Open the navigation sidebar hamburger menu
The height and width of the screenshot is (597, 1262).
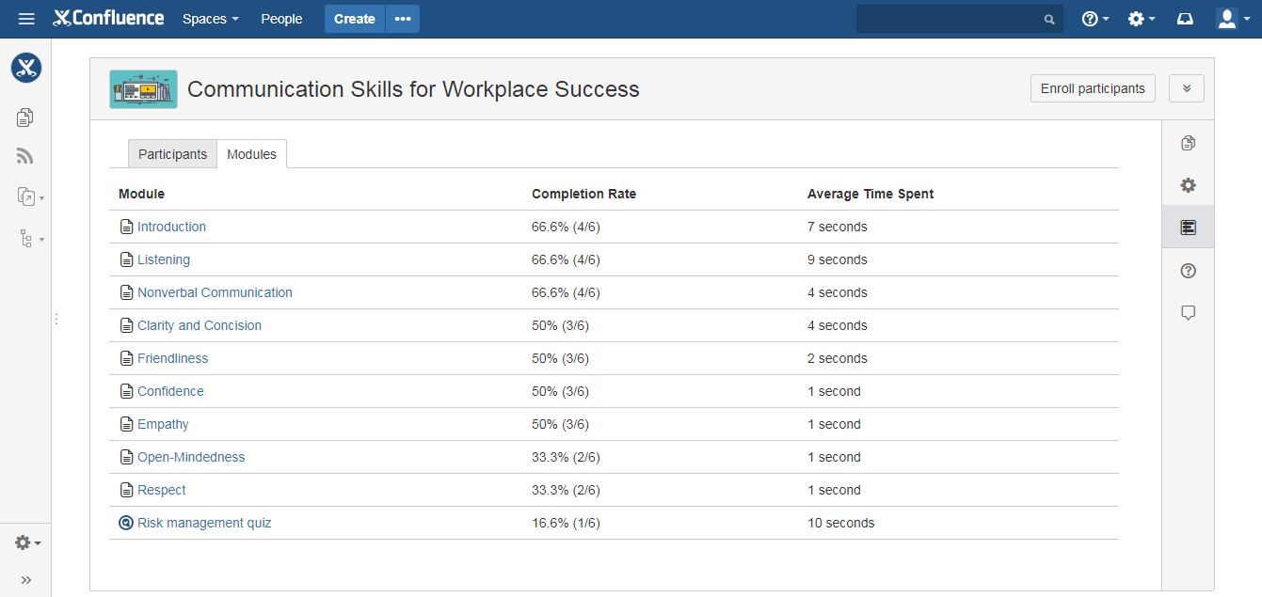click(26, 18)
